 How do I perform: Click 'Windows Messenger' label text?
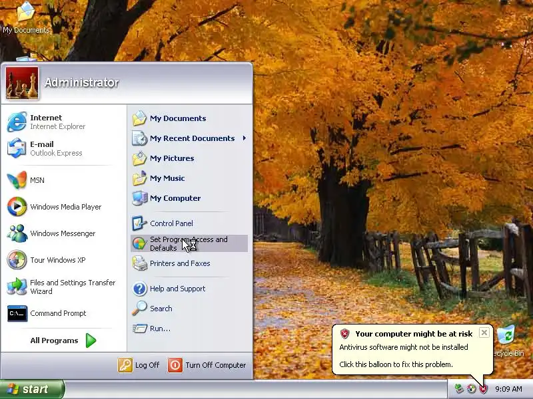pos(63,233)
